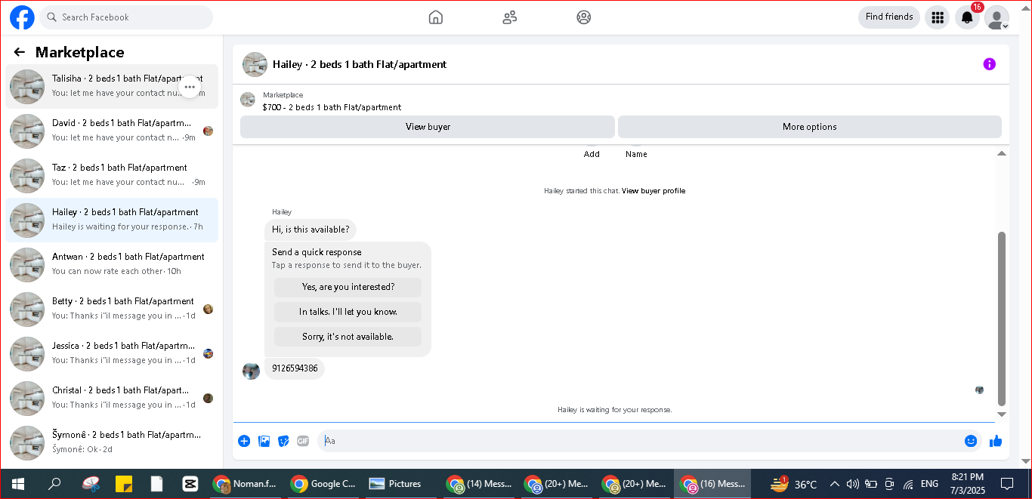Image resolution: width=1032 pixels, height=499 pixels.
Task: Open Windows taskbar search
Action: (x=54, y=484)
